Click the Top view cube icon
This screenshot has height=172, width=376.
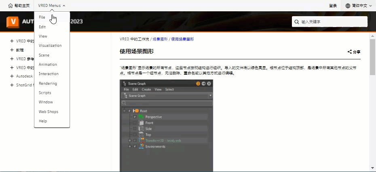point(141,134)
